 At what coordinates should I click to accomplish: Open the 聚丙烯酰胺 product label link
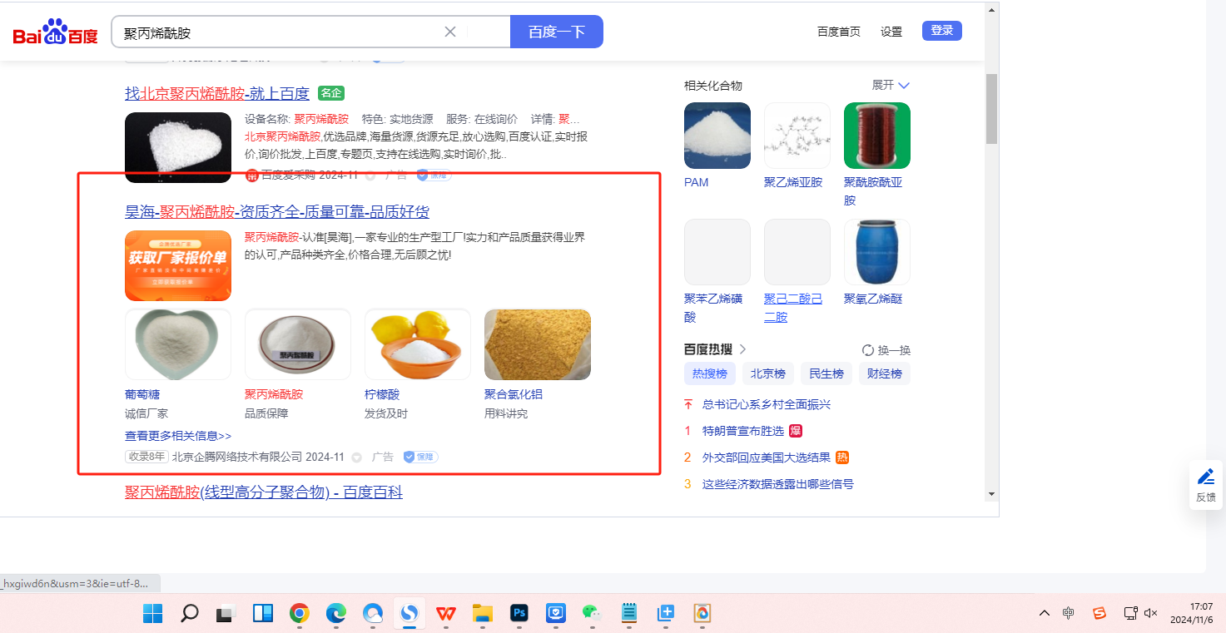[x=274, y=394]
